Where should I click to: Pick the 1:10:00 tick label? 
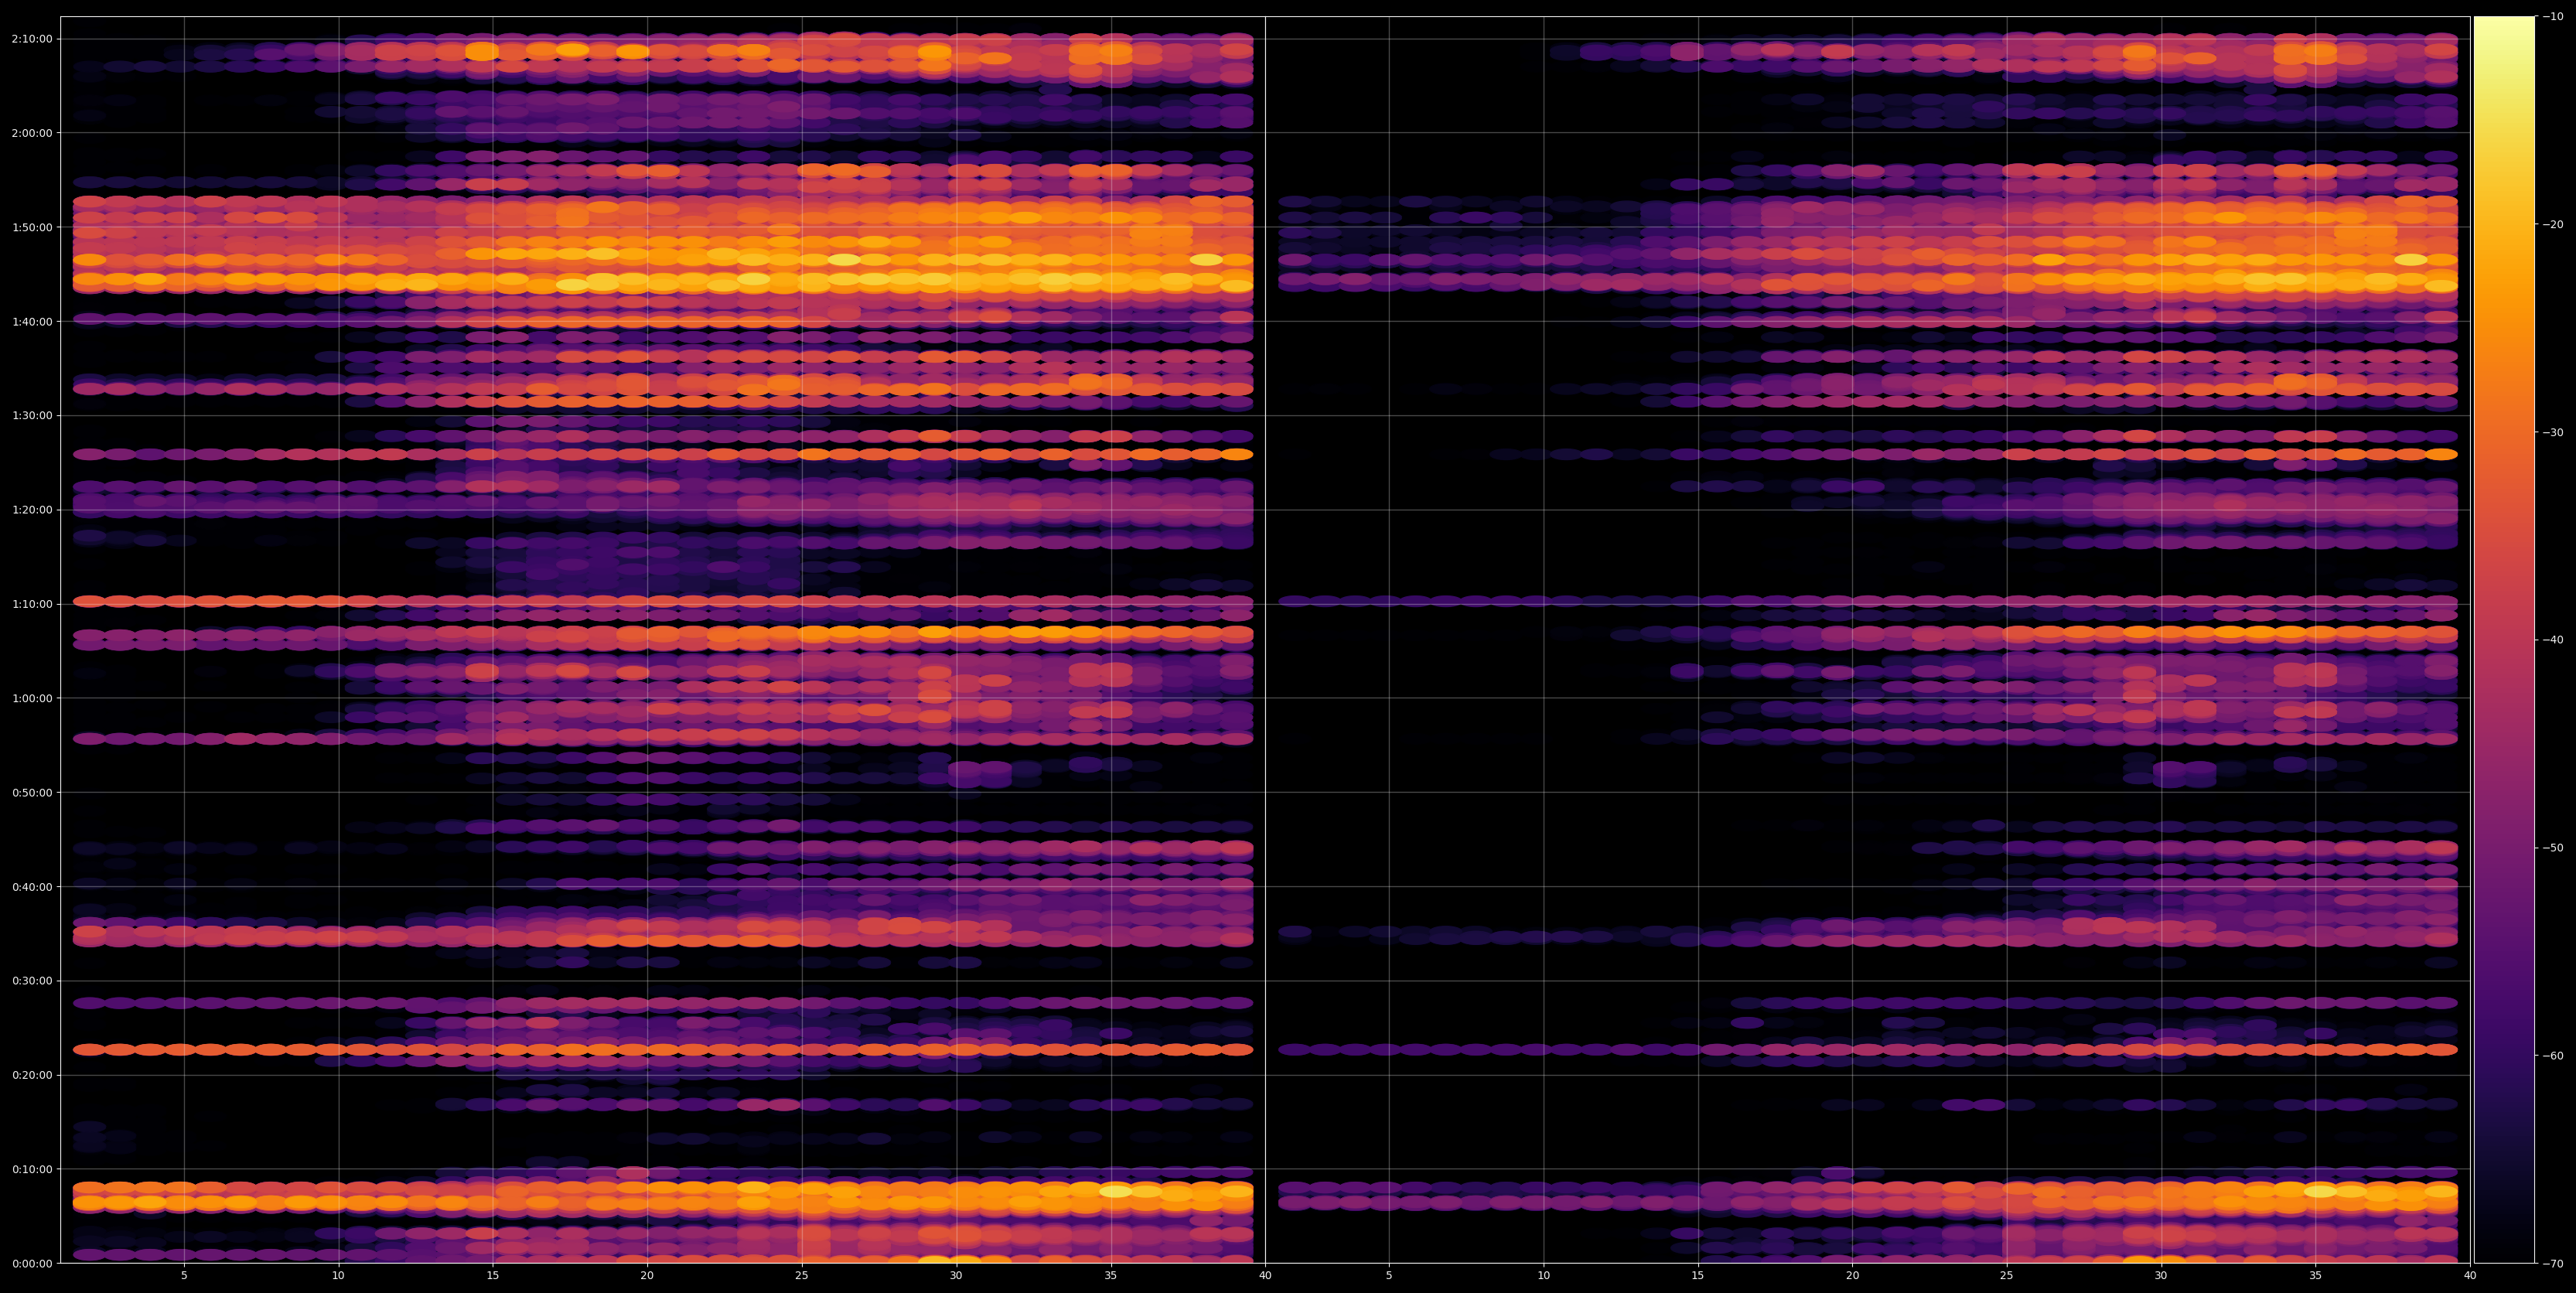click(x=32, y=604)
